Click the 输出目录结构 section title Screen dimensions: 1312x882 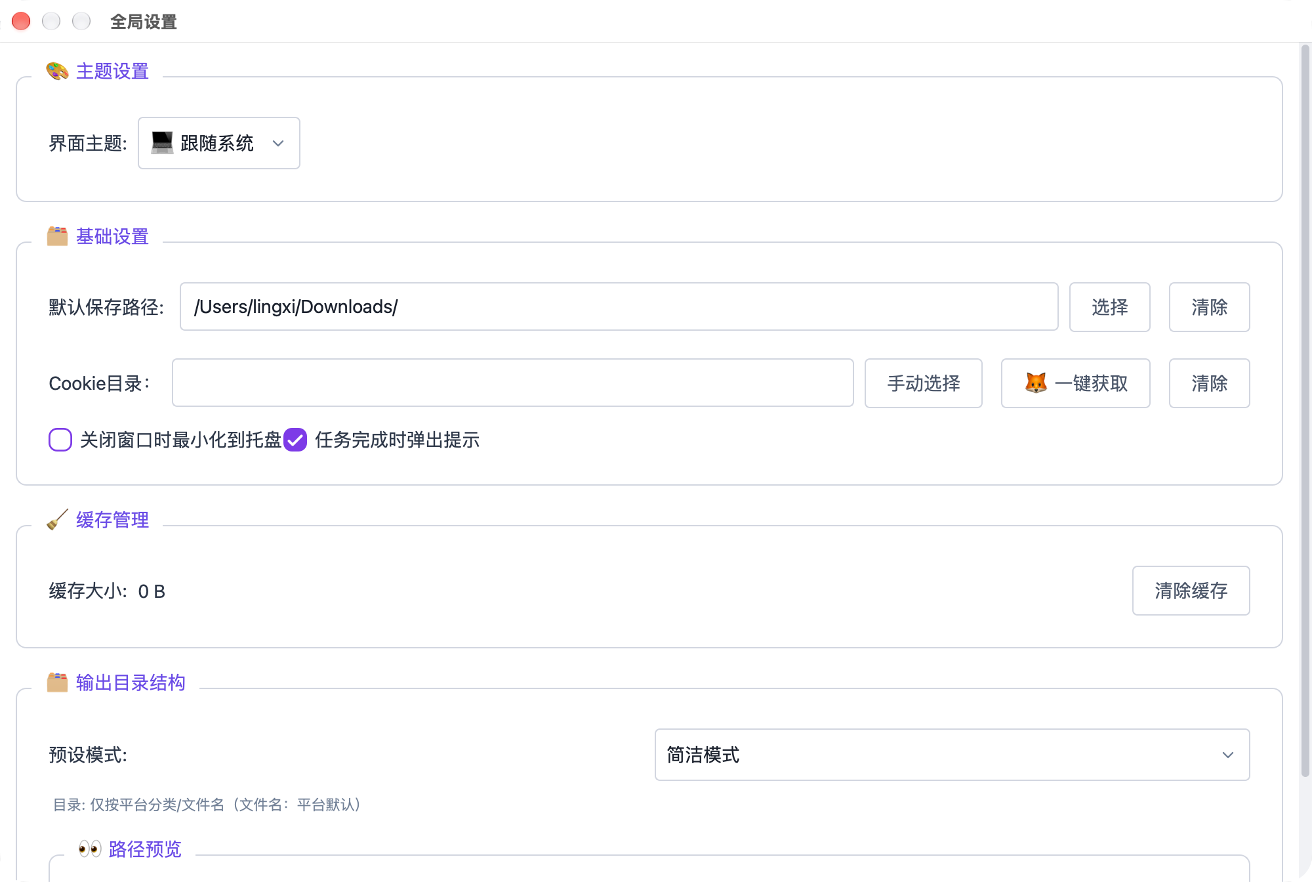tap(131, 682)
